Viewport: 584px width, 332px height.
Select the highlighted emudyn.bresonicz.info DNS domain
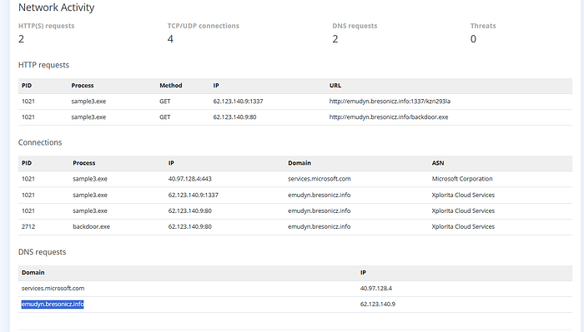tap(53, 305)
